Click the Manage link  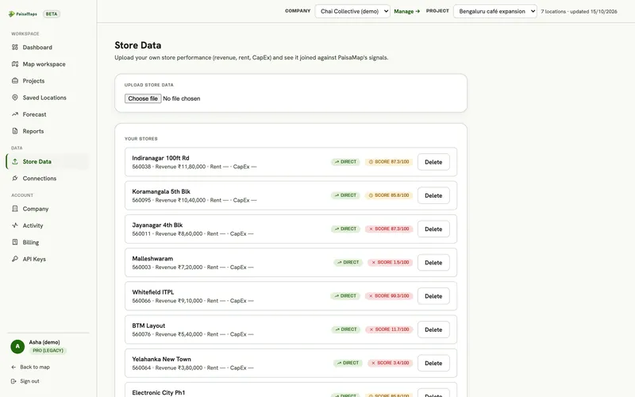coord(406,11)
